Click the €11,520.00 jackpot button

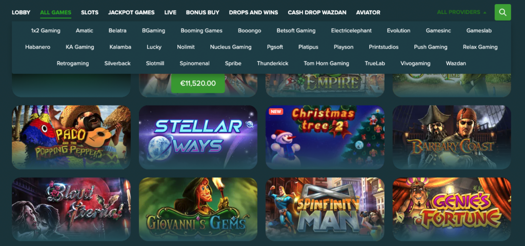pyautogui.click(x=198, y=84)
